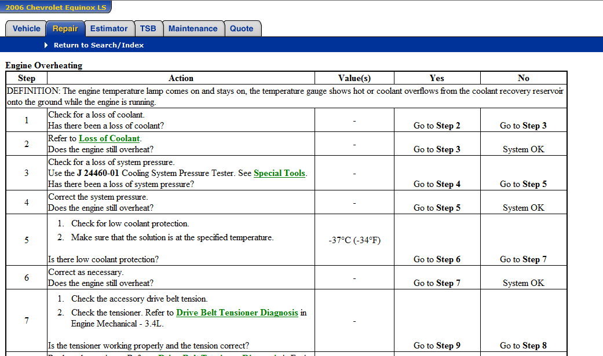Viewport: 603px width, 356px height.
Task: Follow the Drive Belt Tensioner Diagnosis link in step 7
Action: click(237, 313)
